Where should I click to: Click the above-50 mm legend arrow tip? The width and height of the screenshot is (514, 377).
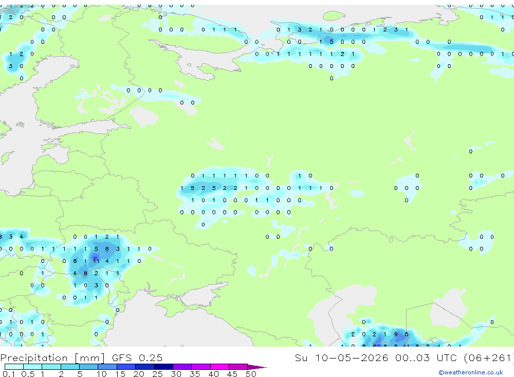(257, 367)
